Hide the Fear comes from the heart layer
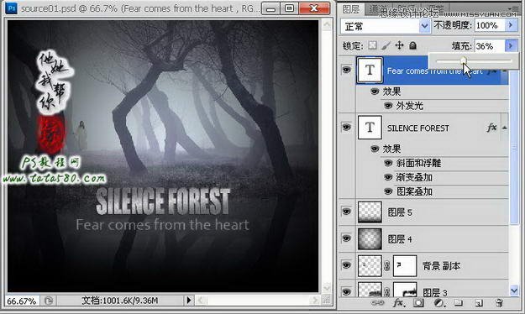Image resolution: width=525 pixels, height=314 pixels. [x=346, y=70]
